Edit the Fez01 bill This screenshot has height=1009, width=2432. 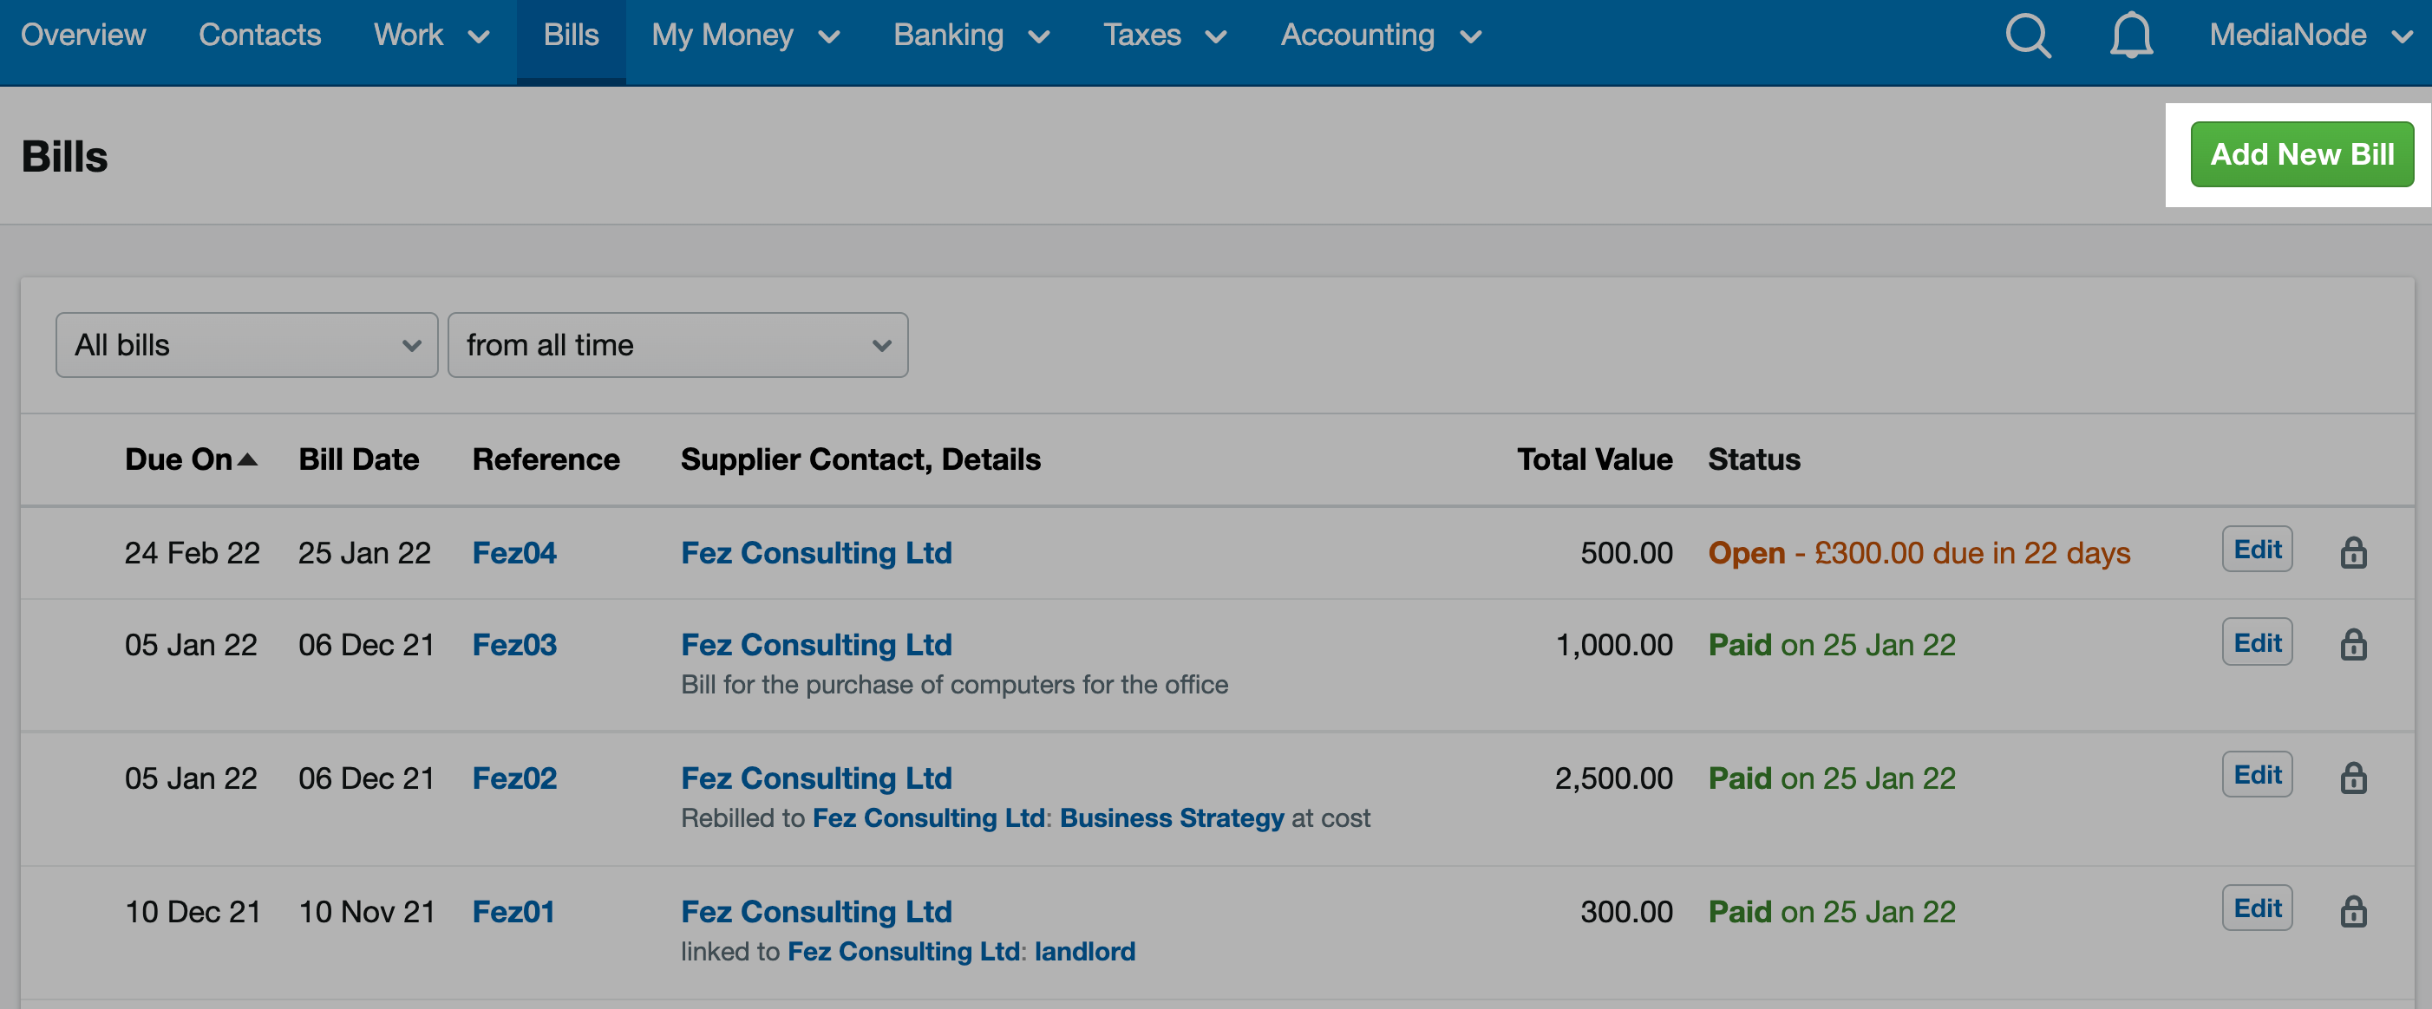(2257, 908)
